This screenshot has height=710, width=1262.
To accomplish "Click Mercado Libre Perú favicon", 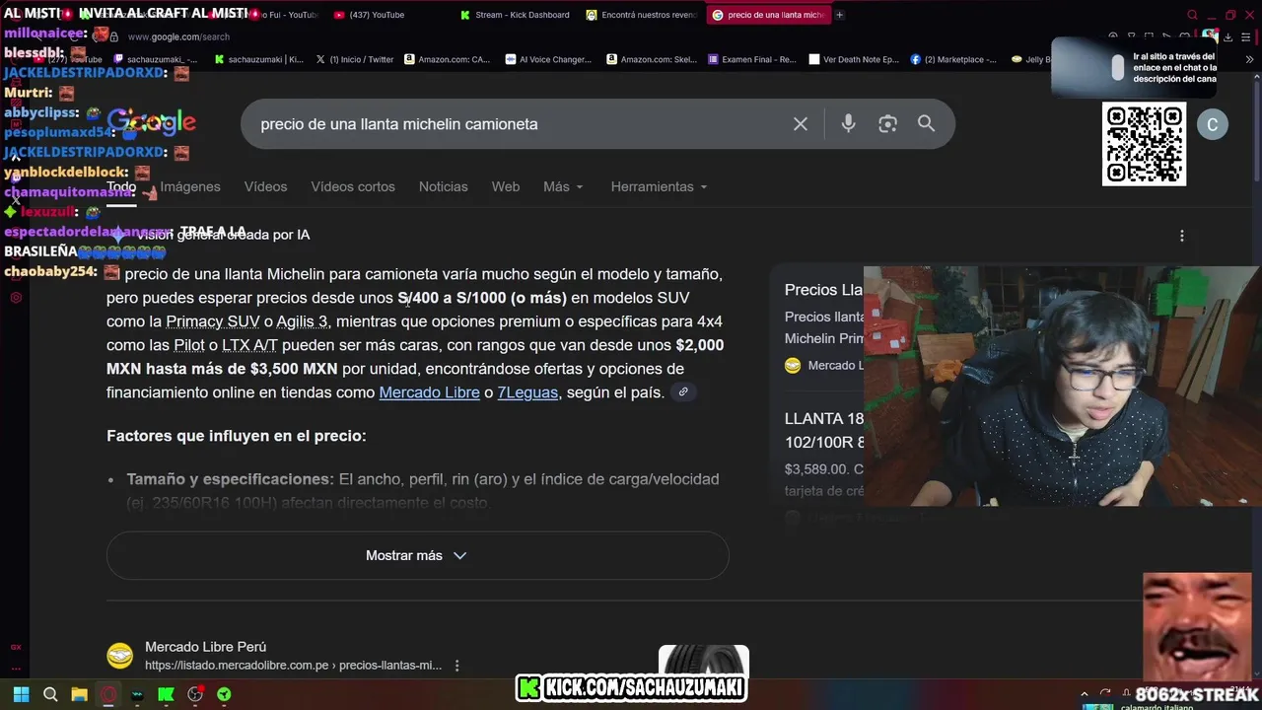I will 120,656.
